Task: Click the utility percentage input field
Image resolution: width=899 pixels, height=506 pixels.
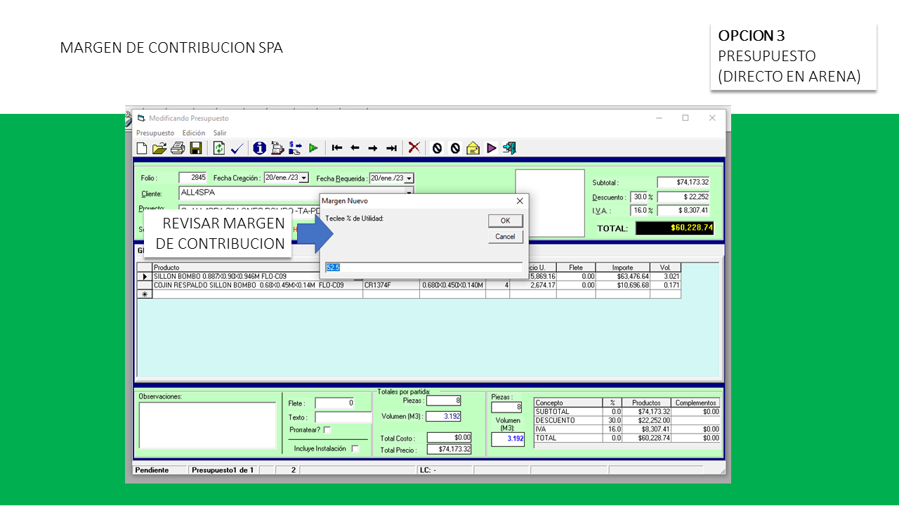Action: [x=424, y=268]
